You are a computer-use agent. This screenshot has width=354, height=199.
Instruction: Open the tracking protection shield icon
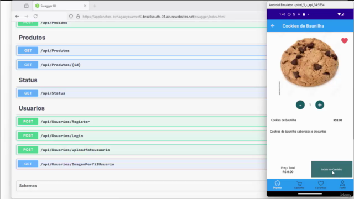pos(71,17)
